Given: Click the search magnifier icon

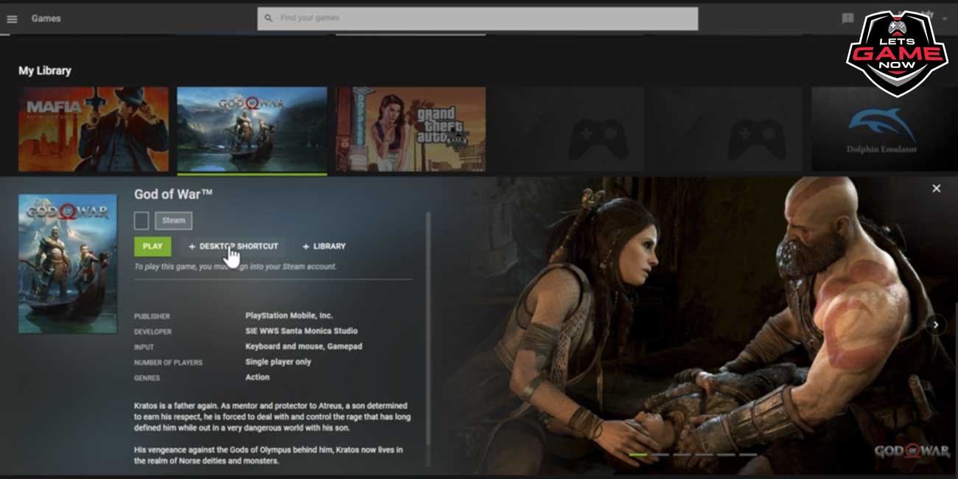Looking at the screenshot, I should click(x=268, y=18).
